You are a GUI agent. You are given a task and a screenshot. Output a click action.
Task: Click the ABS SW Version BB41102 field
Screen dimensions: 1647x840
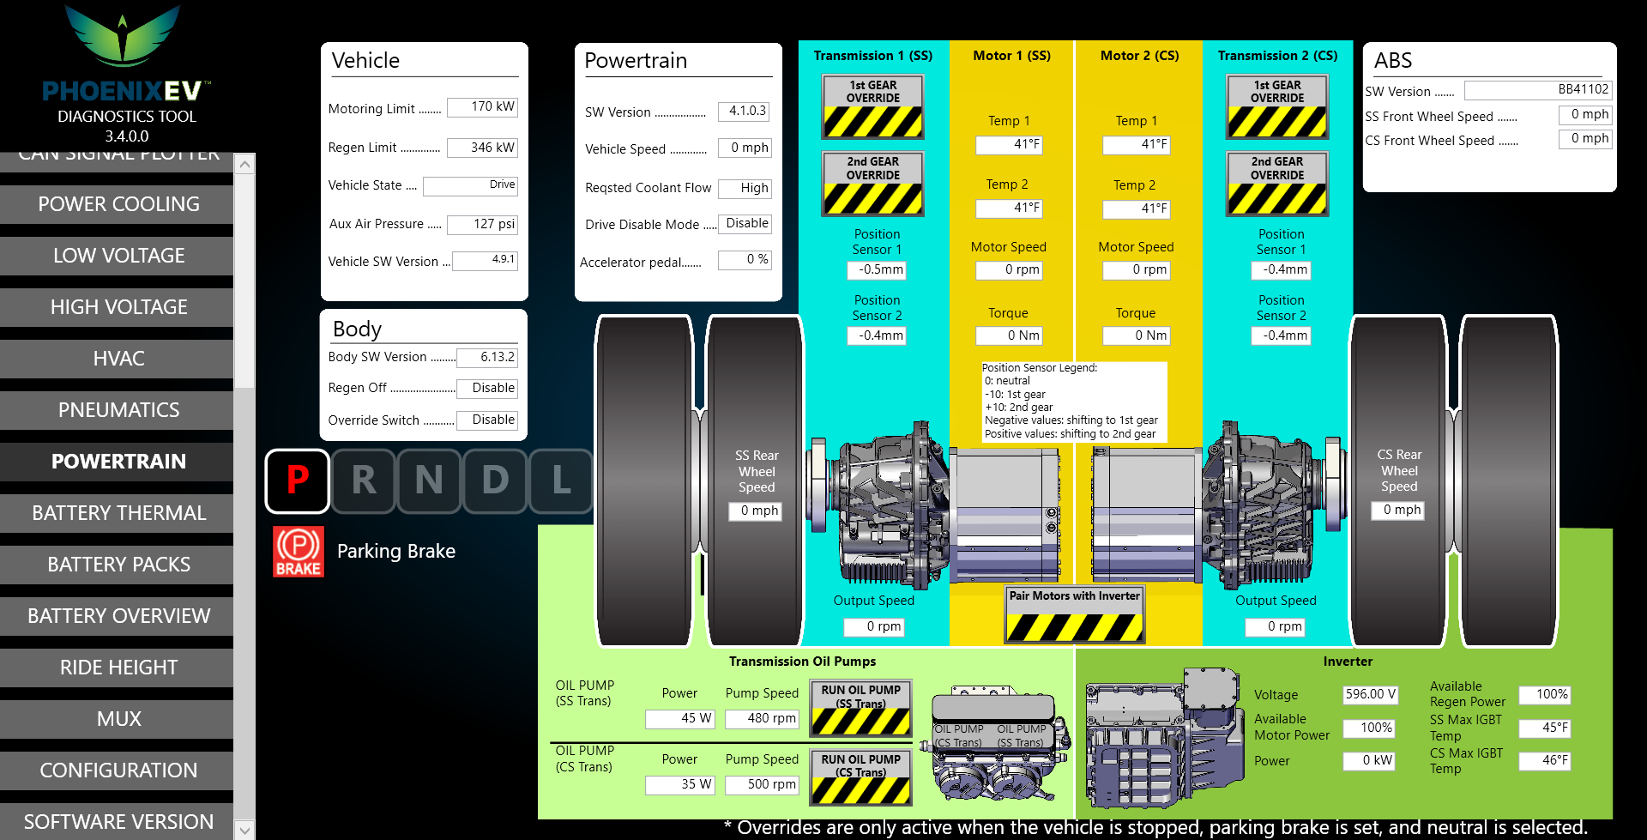(1538, 90)
